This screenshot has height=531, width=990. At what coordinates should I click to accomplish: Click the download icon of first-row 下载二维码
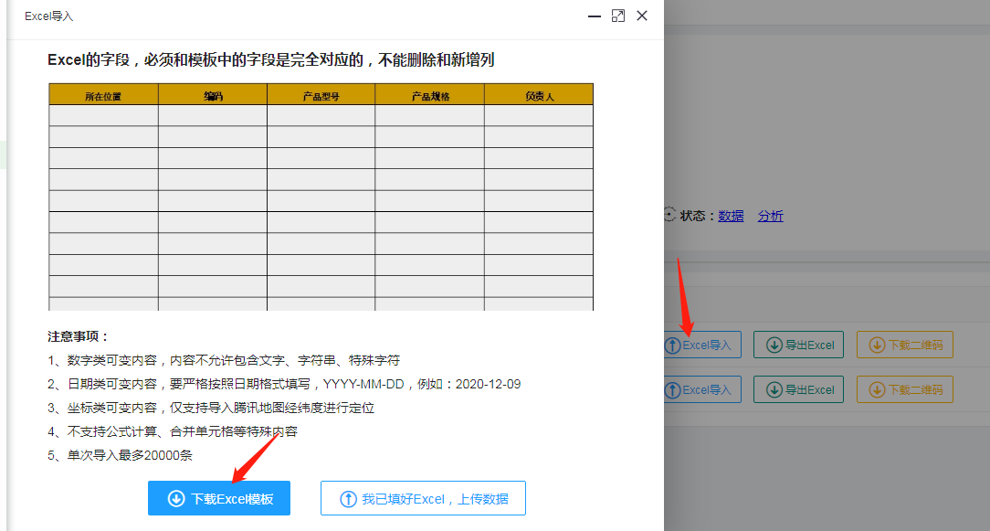(877, 345)
